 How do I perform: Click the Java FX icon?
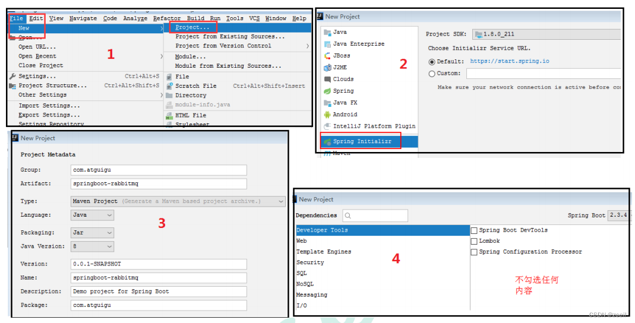coord(327,102)
